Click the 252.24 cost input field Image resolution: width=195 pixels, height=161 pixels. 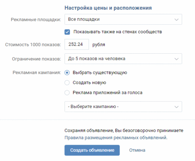[76, 44]
